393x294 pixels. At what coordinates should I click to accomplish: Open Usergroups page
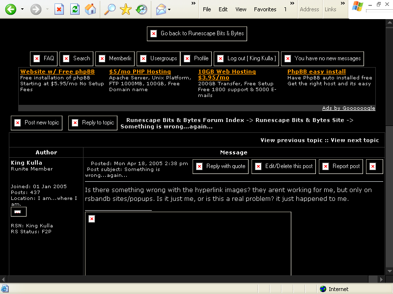click(158, 58)
